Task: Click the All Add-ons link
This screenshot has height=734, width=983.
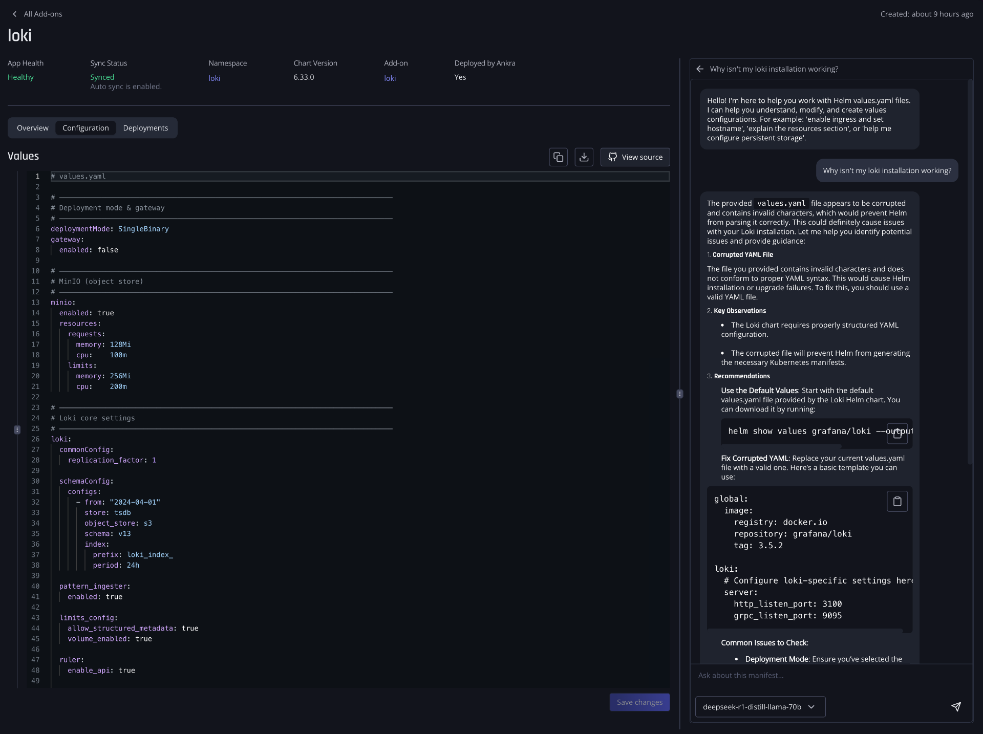Action: (x=43, y=14)
